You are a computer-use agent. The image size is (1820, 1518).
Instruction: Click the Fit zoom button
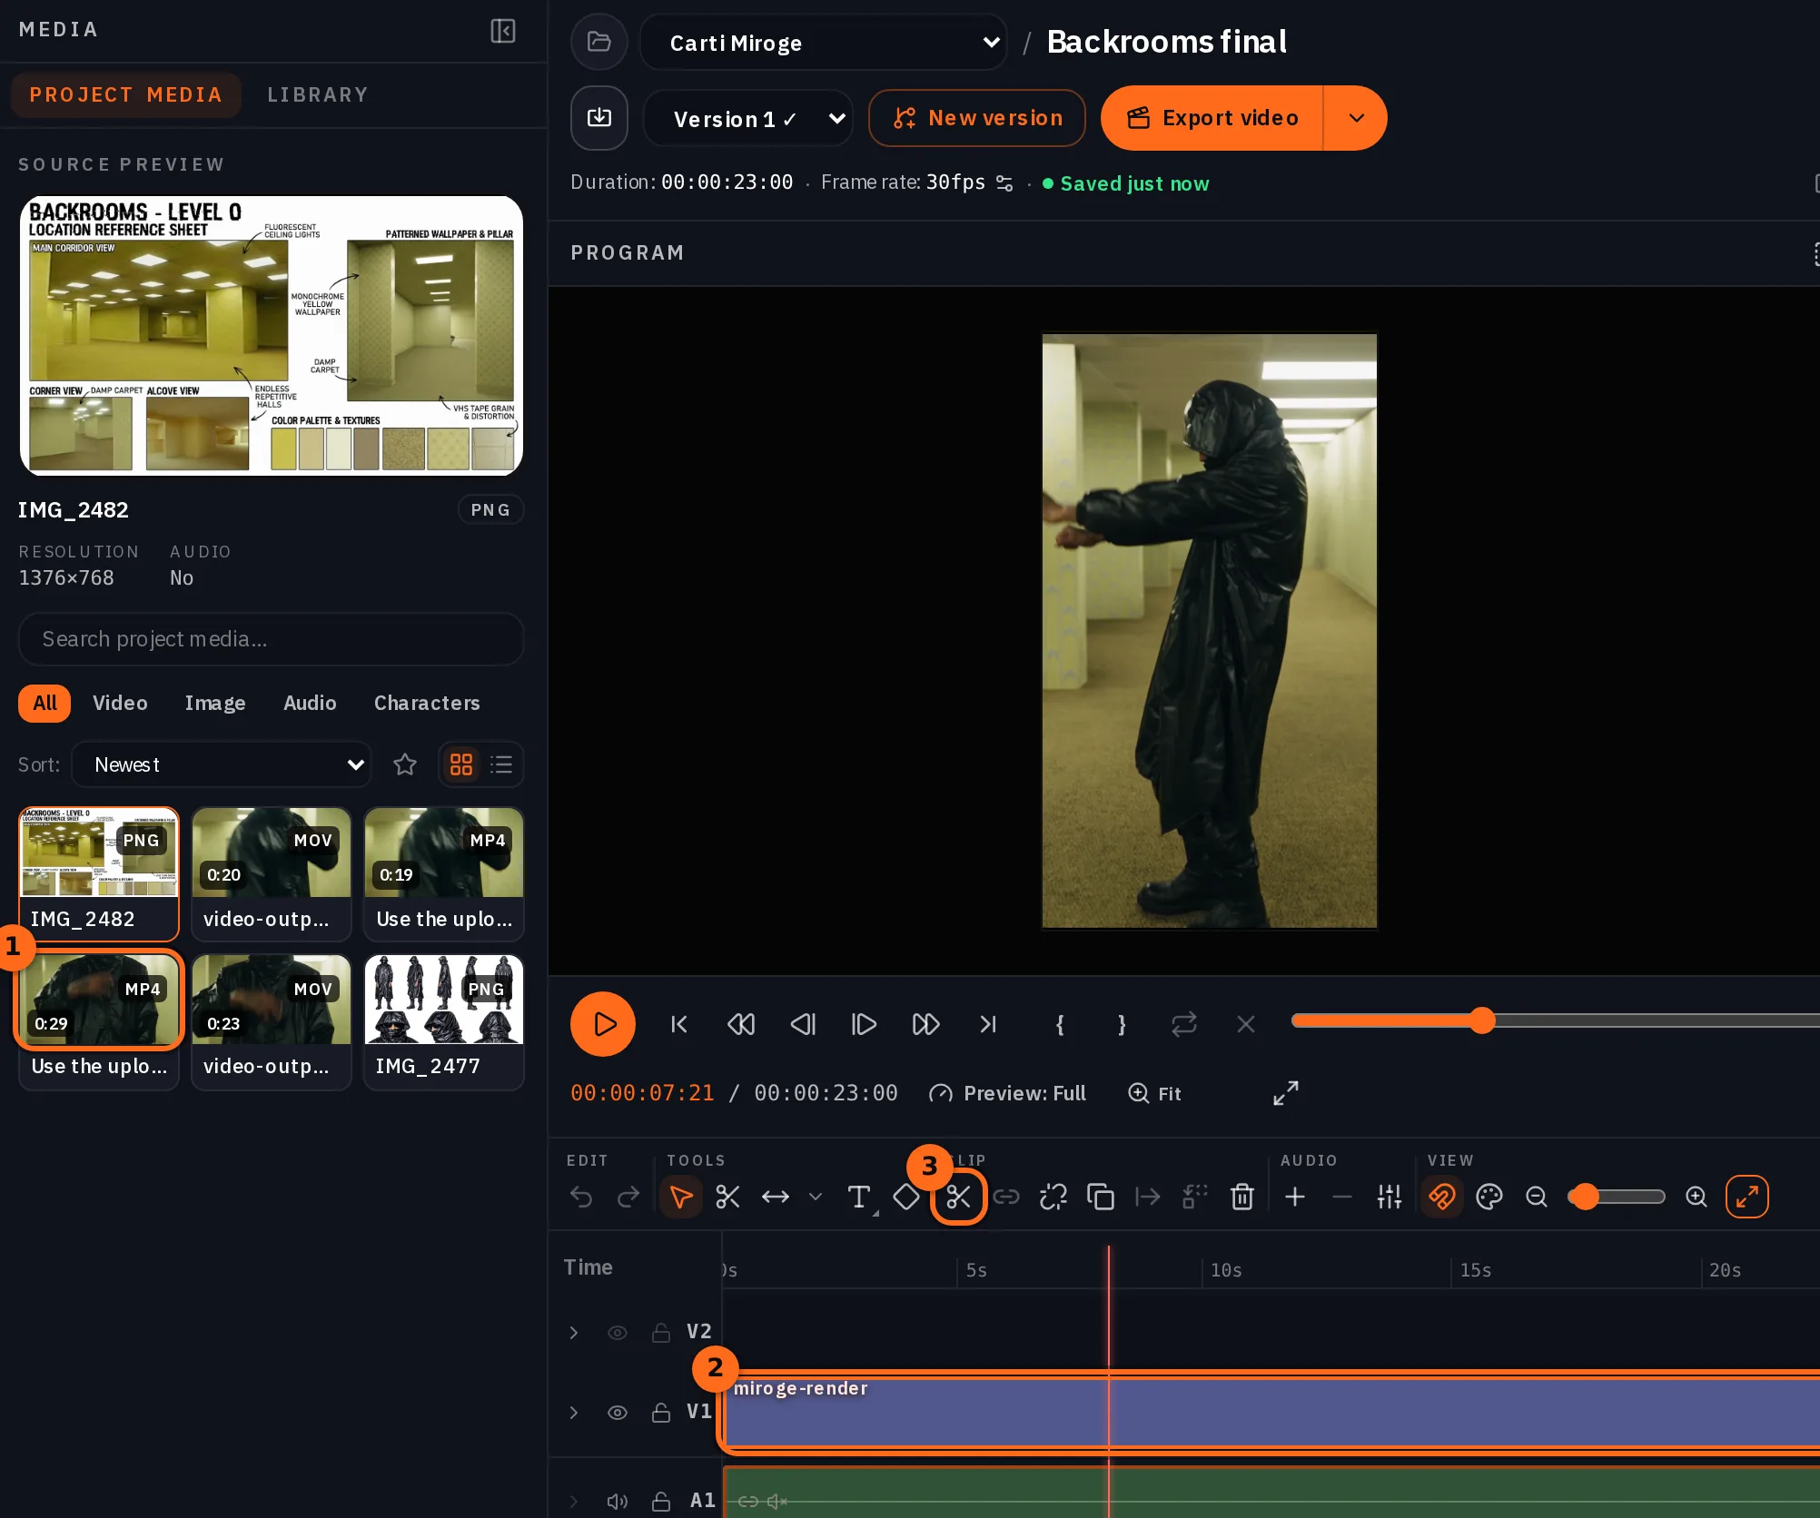[x=1154, y=1093]
